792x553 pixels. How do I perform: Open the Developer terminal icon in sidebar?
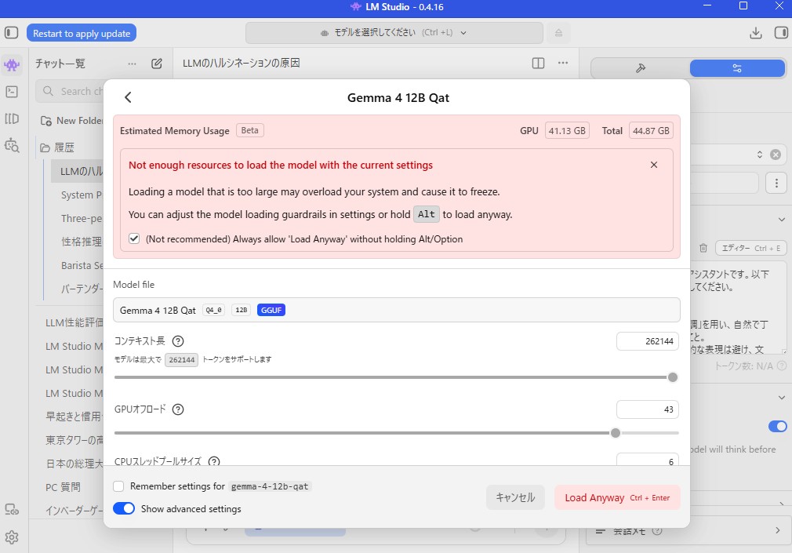coord(12,92)
